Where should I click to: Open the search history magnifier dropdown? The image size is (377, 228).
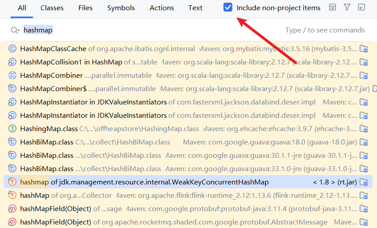click(15, 30)
